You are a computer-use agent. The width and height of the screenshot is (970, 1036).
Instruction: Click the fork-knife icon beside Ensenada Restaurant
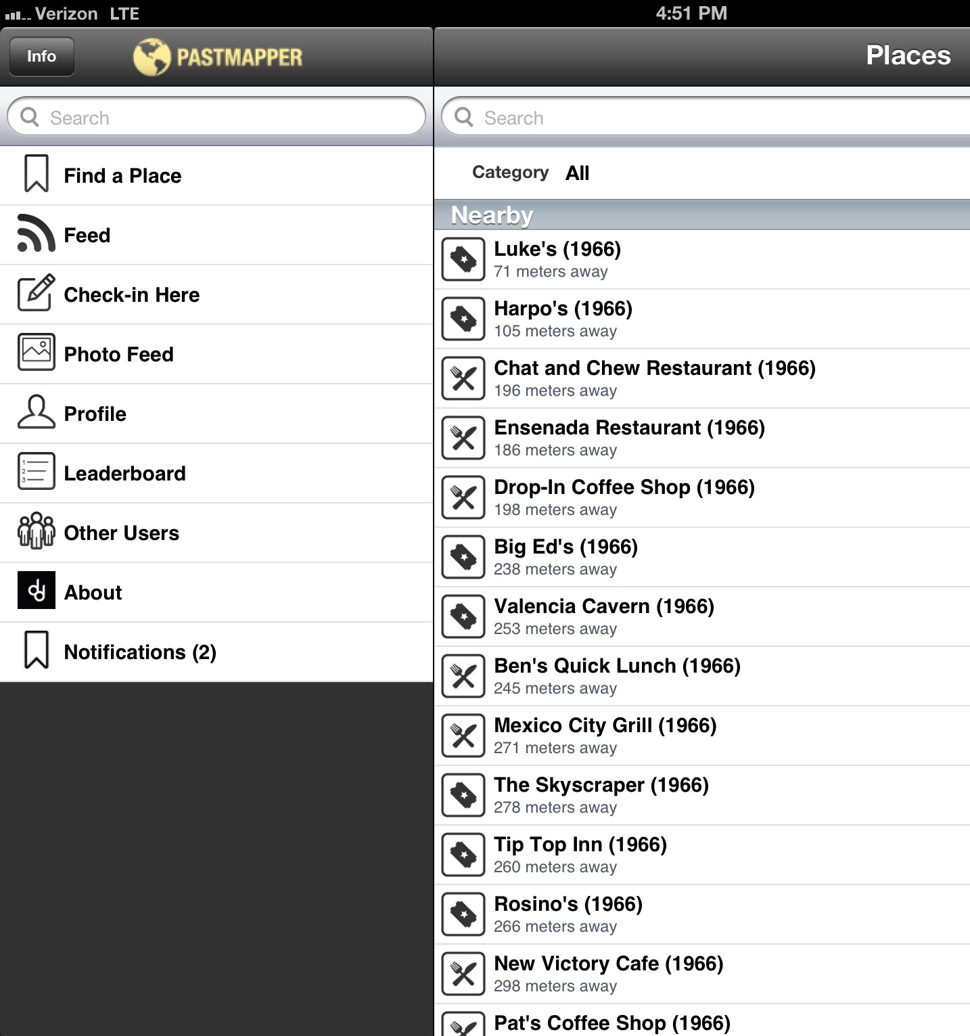[463, 438]
